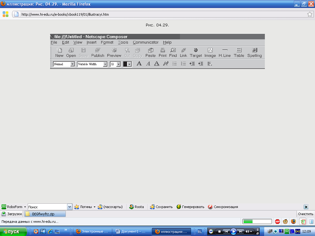Viewport: 315px width, 236px height.
Task: Launch Internet Explorer from quick launch
Action: coord(50,231)
